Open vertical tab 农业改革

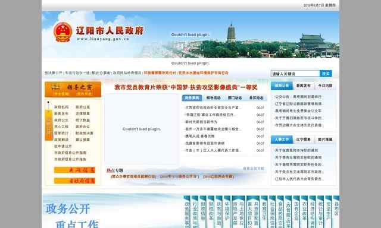(x=304, y=212)
